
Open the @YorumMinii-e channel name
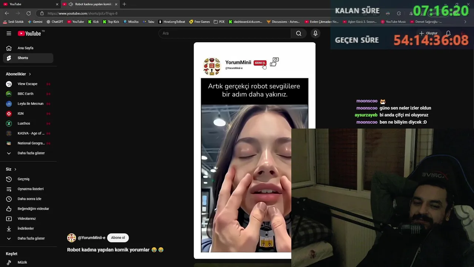pyautogui.click(x=91, y=238)
